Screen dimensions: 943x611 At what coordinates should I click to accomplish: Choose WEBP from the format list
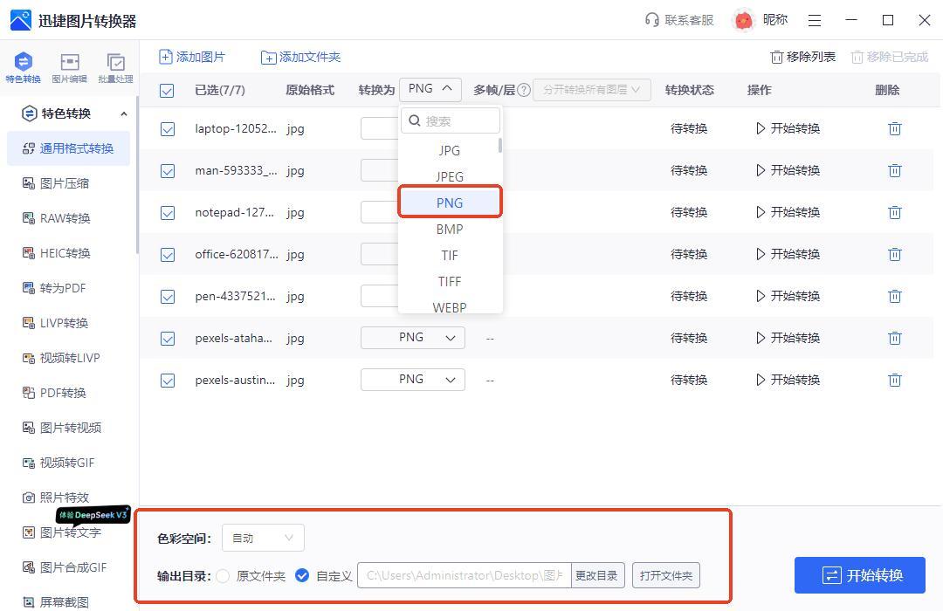(450, 306)
